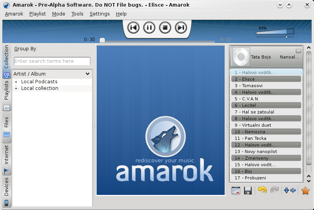Click the Amarok title bar app icon
Viewport: 314px width, 210px height.
[x=7, y=5]
